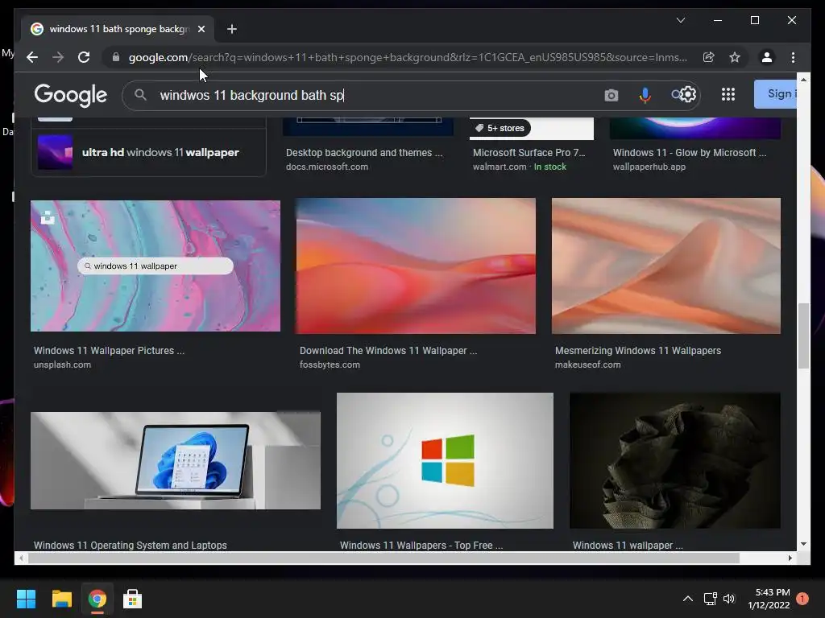Select ultra hd windows 11 wallpaper suggestion
This screenshot has height=618, width=825.
pyautogui.click(x=149, y=152)
